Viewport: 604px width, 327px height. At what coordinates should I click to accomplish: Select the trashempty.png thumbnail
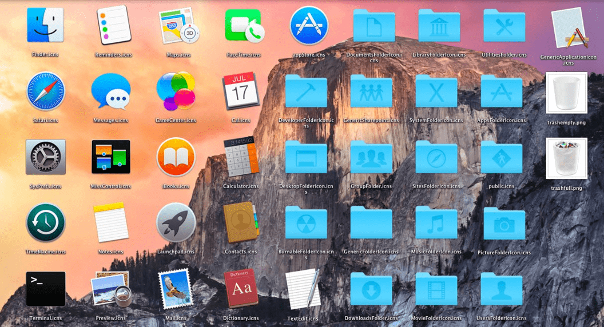tap(566, 93)
